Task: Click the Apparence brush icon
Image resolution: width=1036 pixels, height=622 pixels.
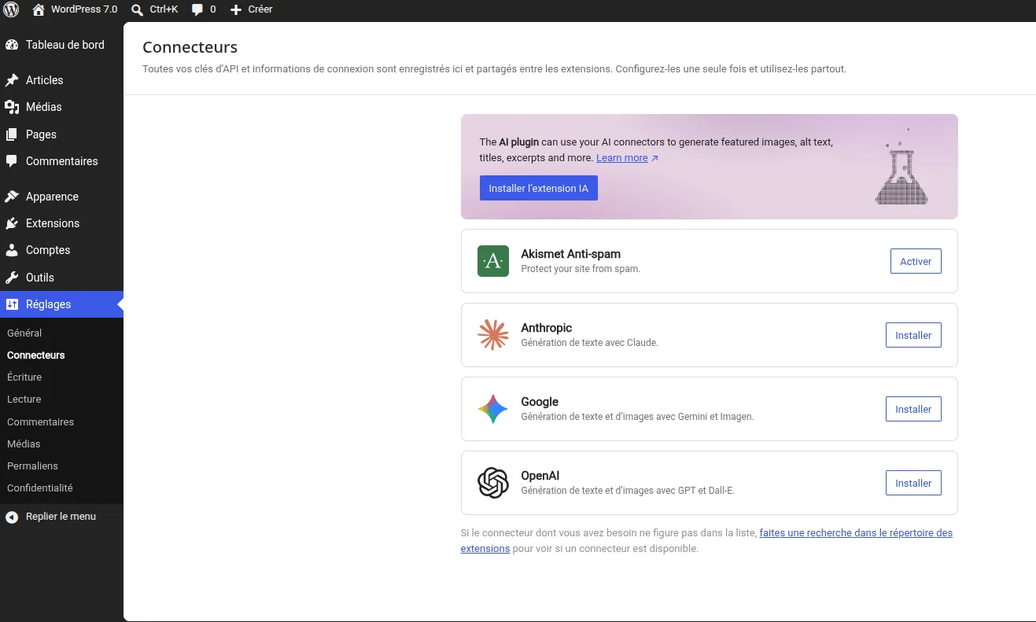Action: click(12, 197)
